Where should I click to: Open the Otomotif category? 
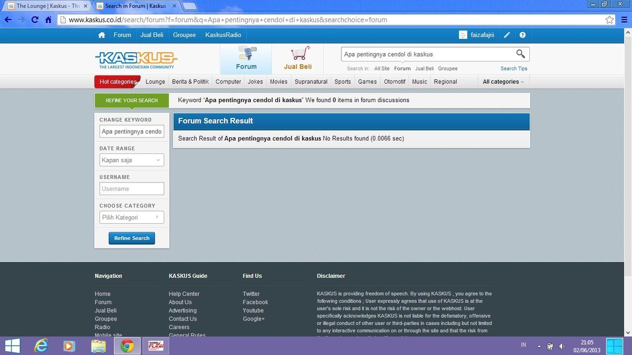tap(395, 82)
